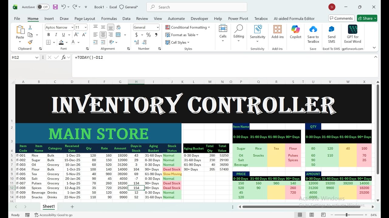
Task: Apply the top align icon
Action: click(95, 27)
